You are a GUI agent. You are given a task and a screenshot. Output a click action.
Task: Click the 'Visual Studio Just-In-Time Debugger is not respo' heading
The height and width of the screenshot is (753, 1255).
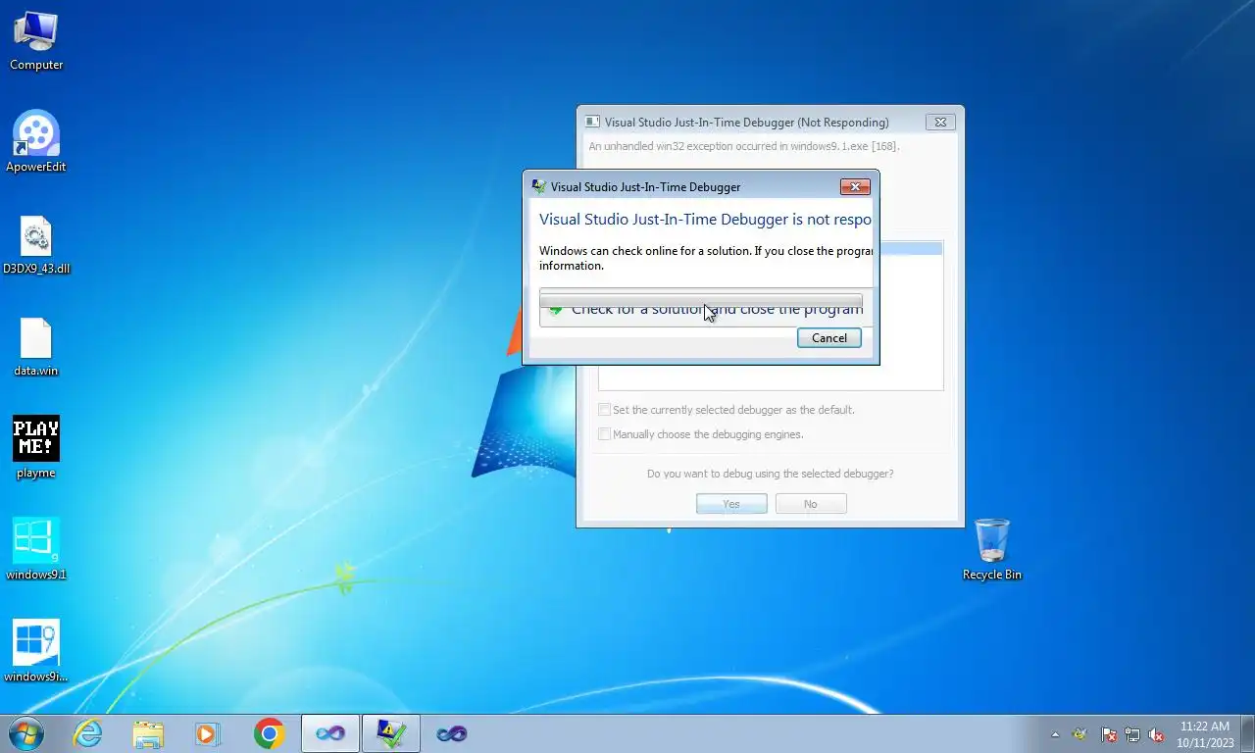(x=705, y=220)
